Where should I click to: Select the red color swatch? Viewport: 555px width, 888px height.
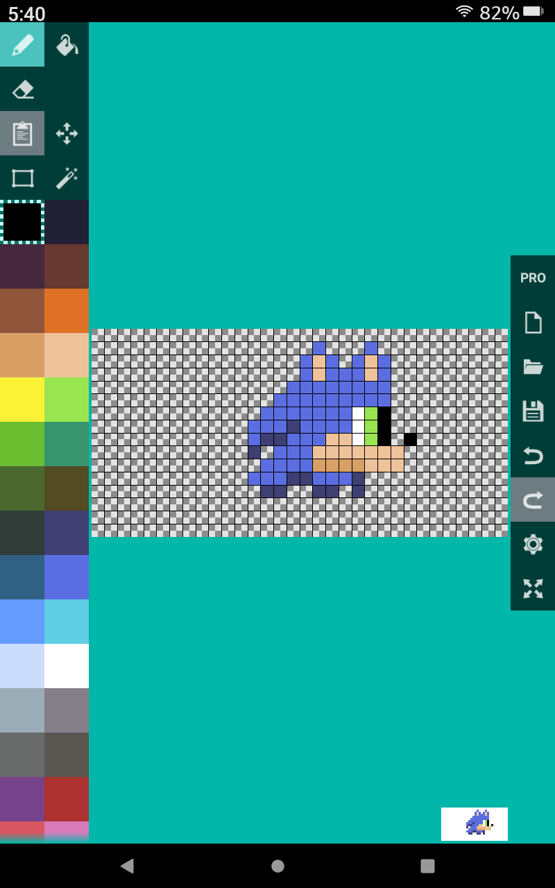[67, 799]
